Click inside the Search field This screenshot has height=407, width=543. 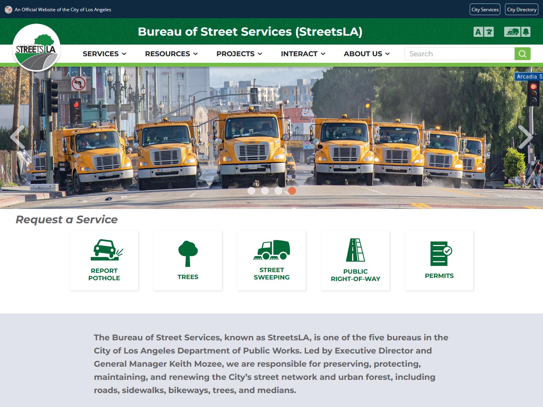(x=458, y=53)
